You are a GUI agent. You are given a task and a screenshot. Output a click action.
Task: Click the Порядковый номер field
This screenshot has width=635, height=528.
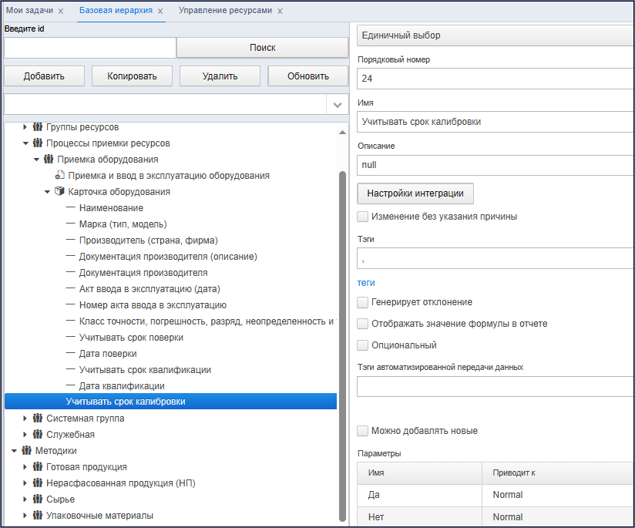click(x=496, y=79)
